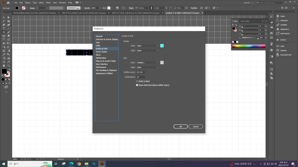Viewport: 298px width, 167px height.
Task: Open the Actions panel
Action: tap(283, 40)
